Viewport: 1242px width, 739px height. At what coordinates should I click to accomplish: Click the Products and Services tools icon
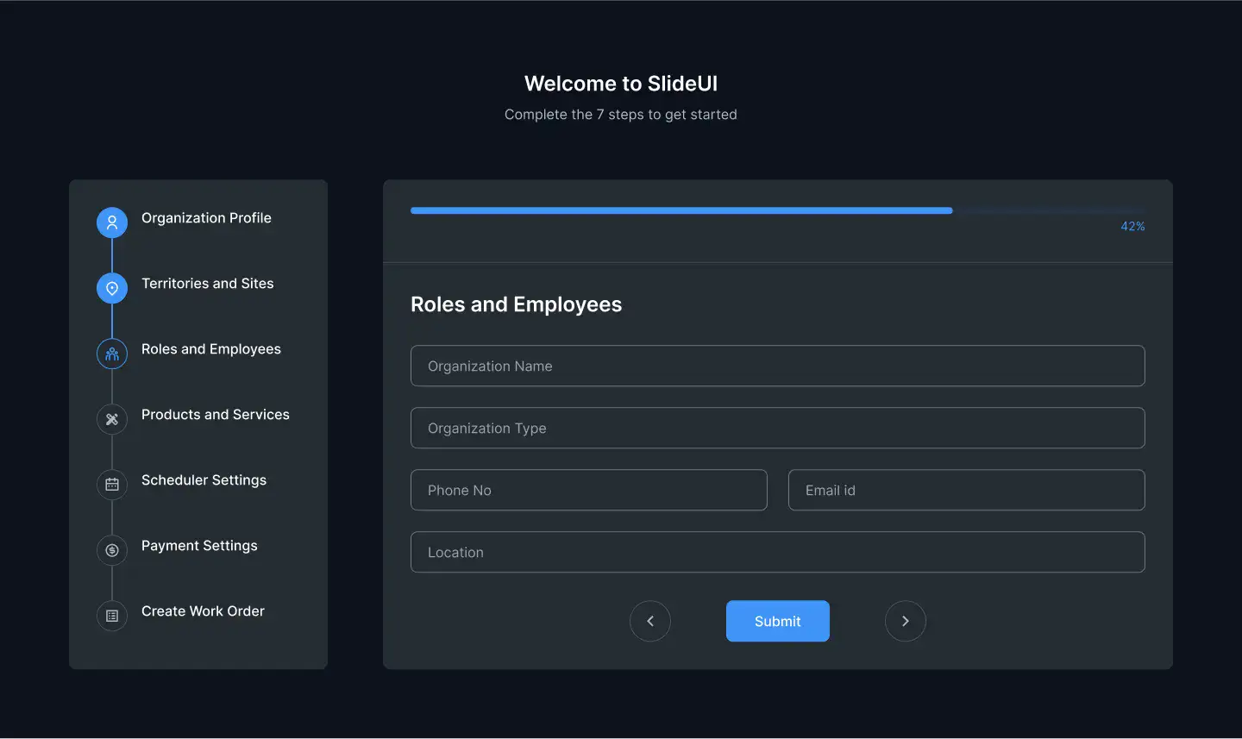pyautogui.click(x=112, y=419)
